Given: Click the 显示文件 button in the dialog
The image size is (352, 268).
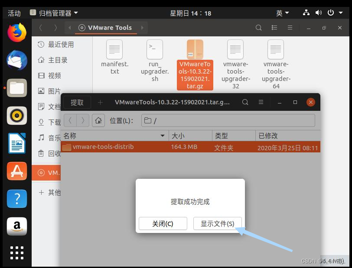Looking at the screenshot, I should pos(217,223).
